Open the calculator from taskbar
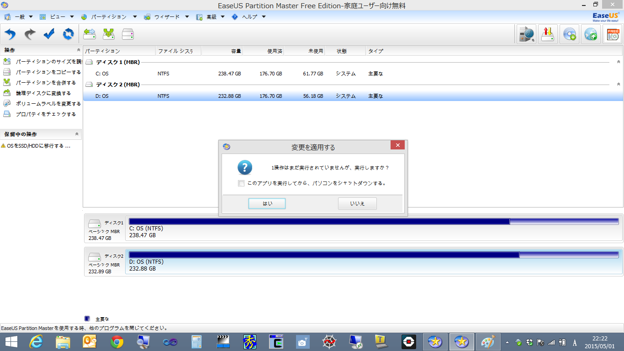624x351 pixels. click(197, 341)
